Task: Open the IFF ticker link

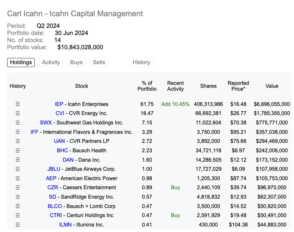Action: click(34, 132)
